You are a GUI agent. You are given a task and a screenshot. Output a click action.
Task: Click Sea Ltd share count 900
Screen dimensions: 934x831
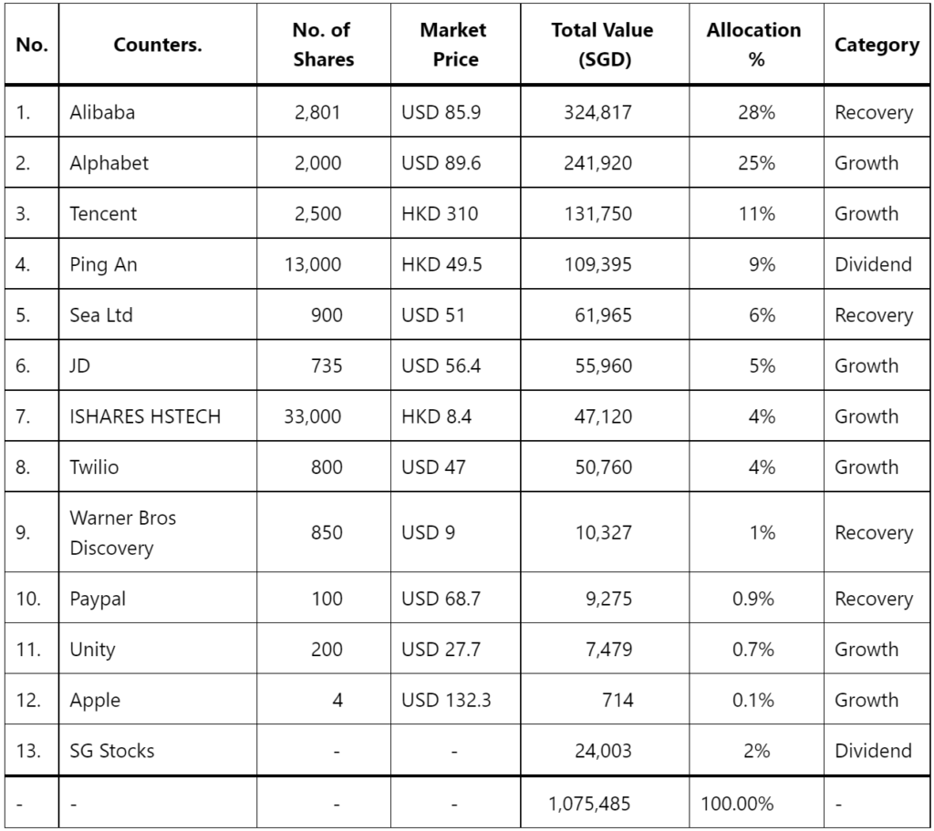327,315
